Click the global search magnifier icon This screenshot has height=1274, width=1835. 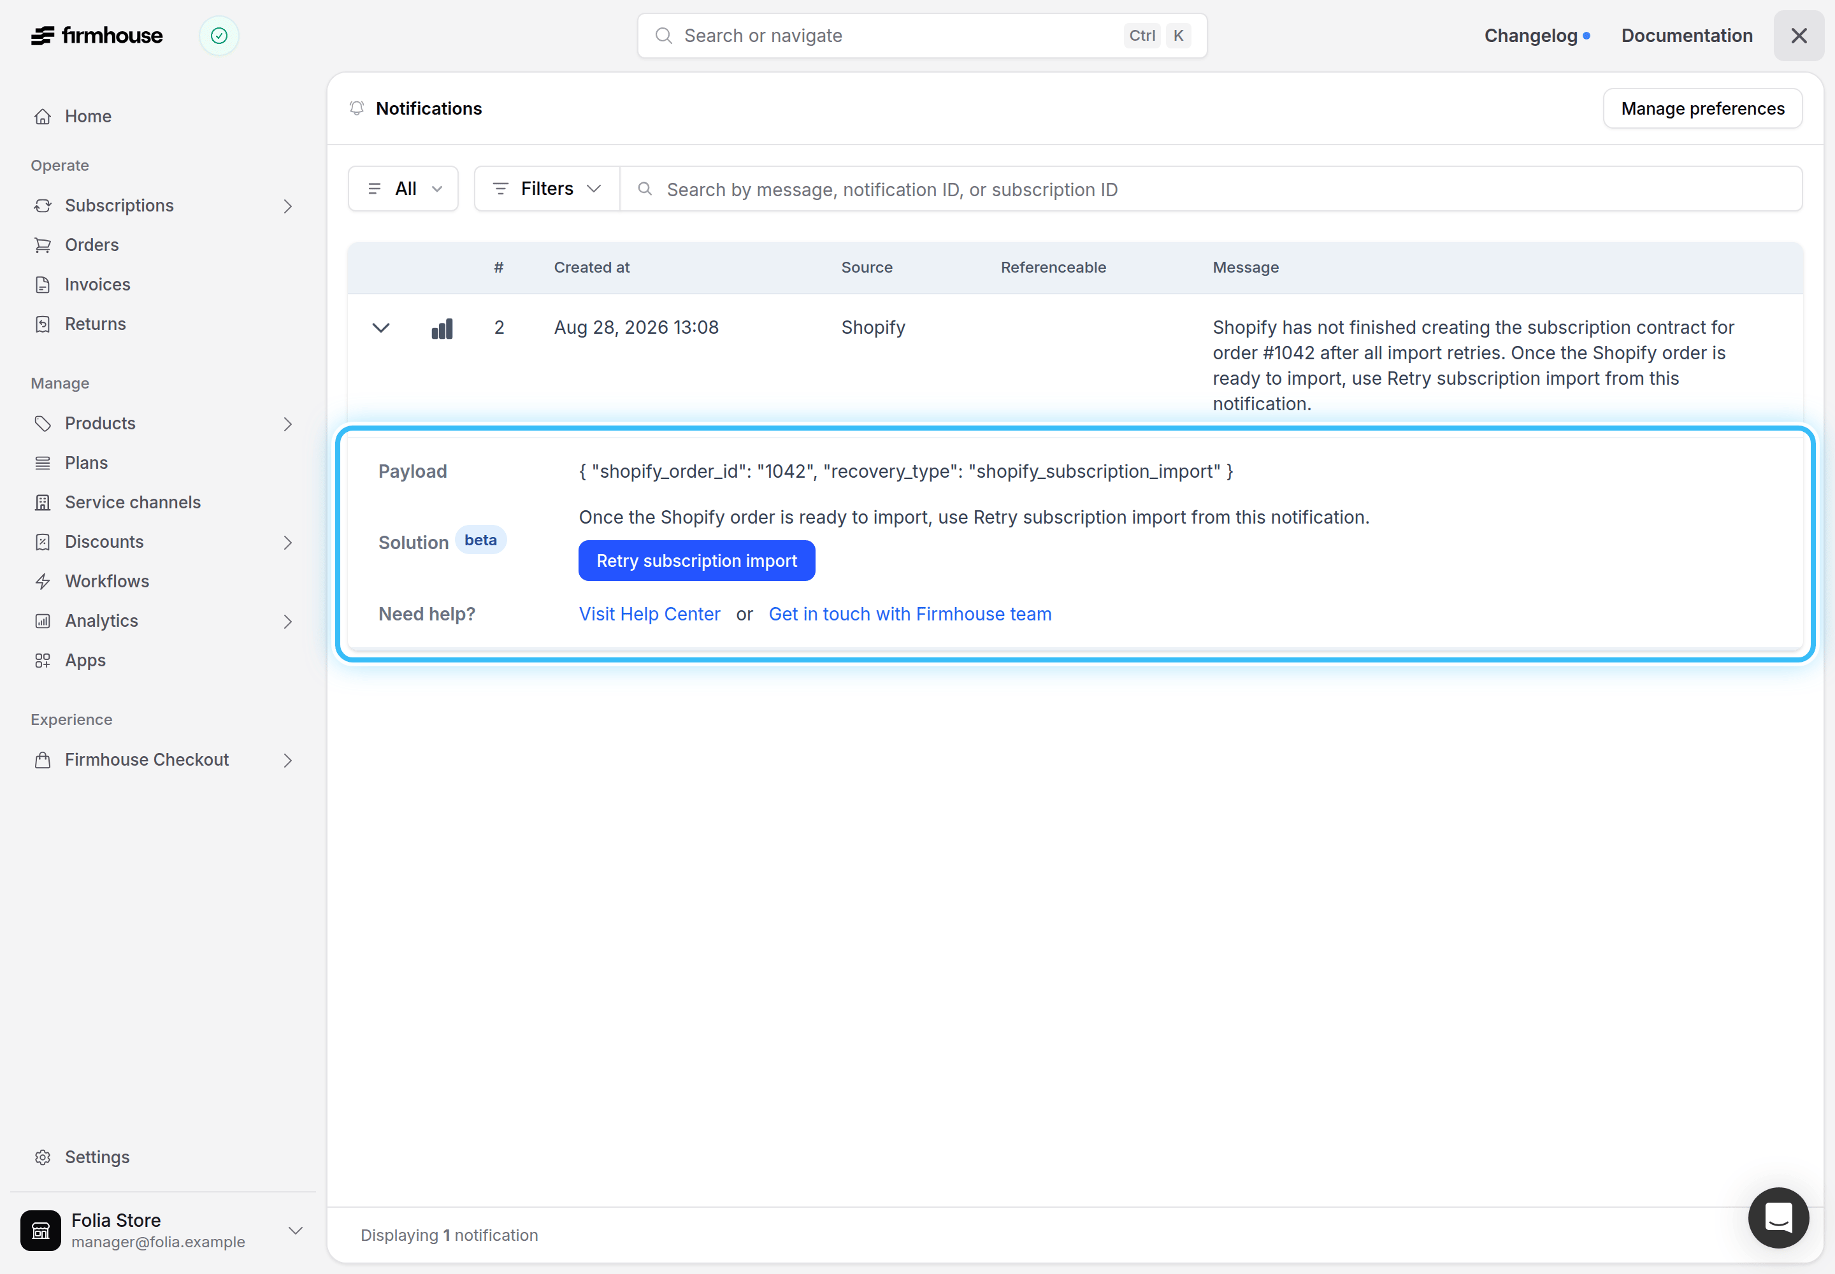click(663, 36)
